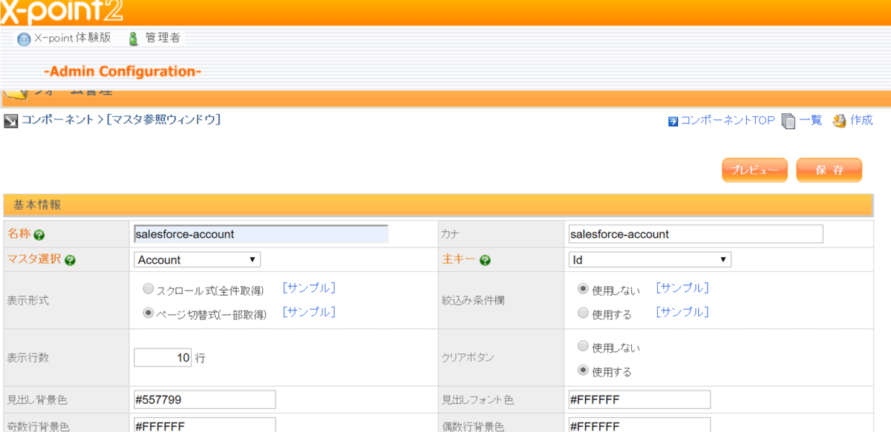The image size is (891, 432).
Task: Open the 主キー Id dropdown
Action: coord(650,259)
